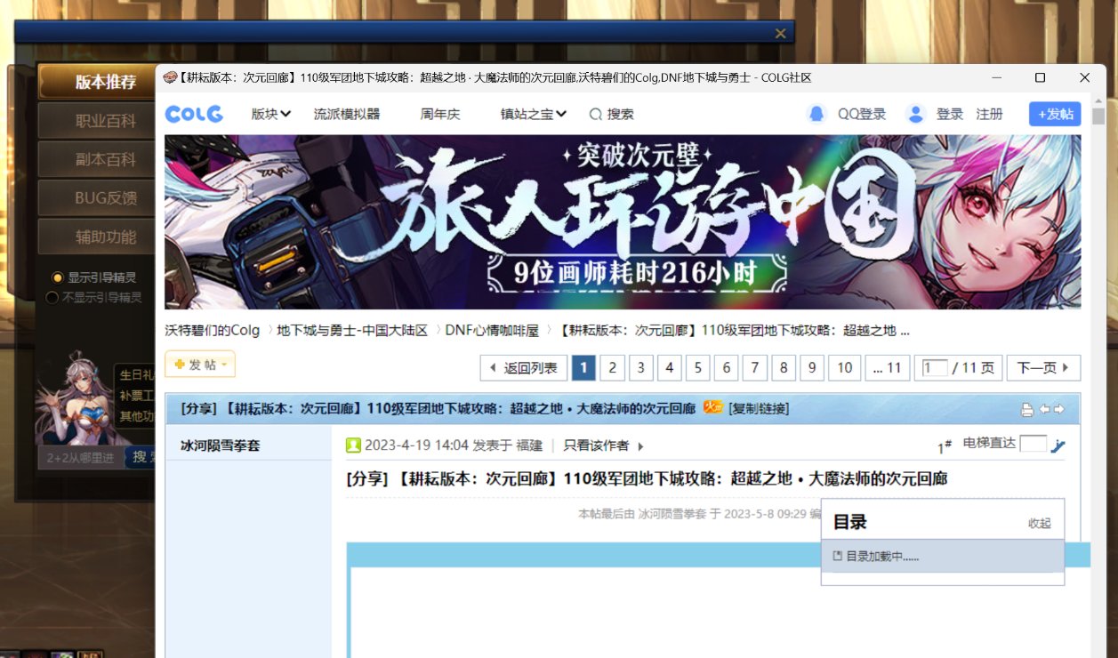Go to page 9

coord(811,368)
